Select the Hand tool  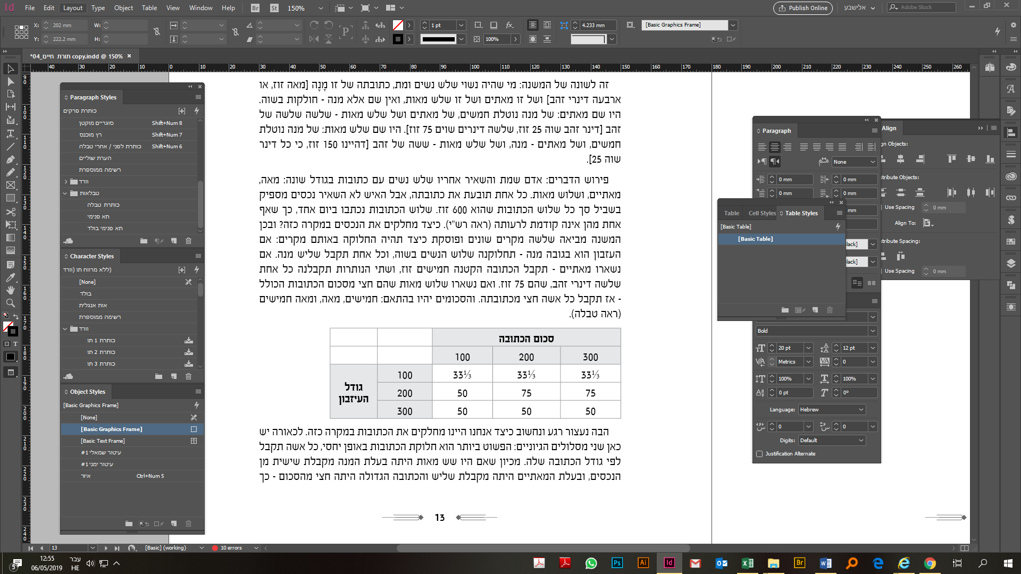pyautogui.click(x=10, y=290)
